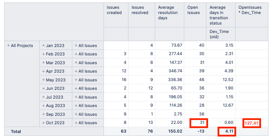Expand All Issues in Jun 2023 row
The height and width of the screenshot is (140, 273).
(x=76, y=88)
